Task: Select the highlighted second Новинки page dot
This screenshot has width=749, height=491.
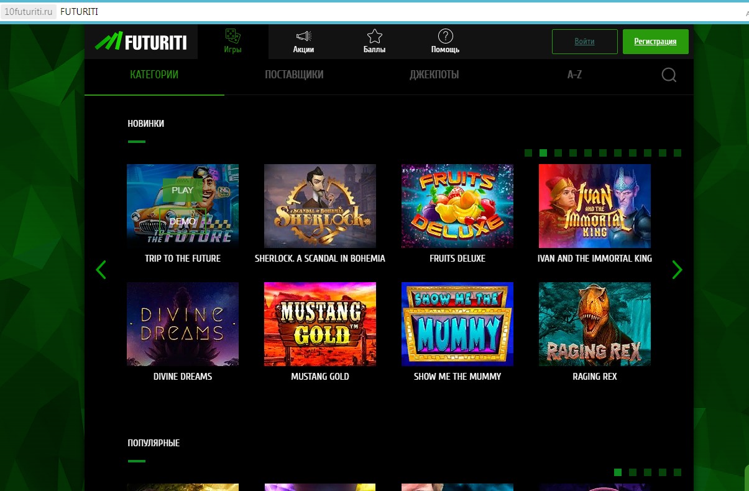Action: (543, 153)
